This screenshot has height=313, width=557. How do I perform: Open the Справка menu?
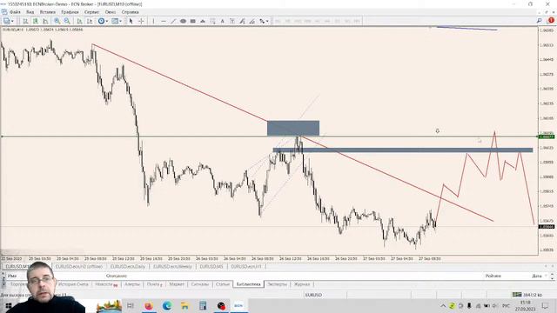[x=130, y=12]
